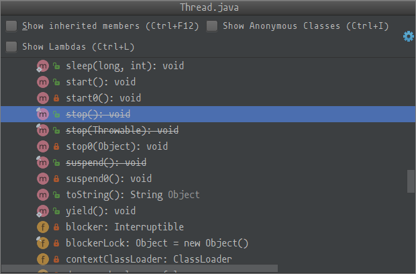Viewport: 416px width, 274px height.
Task: Open the settings gear icon
Action: (x=409, y=36)
